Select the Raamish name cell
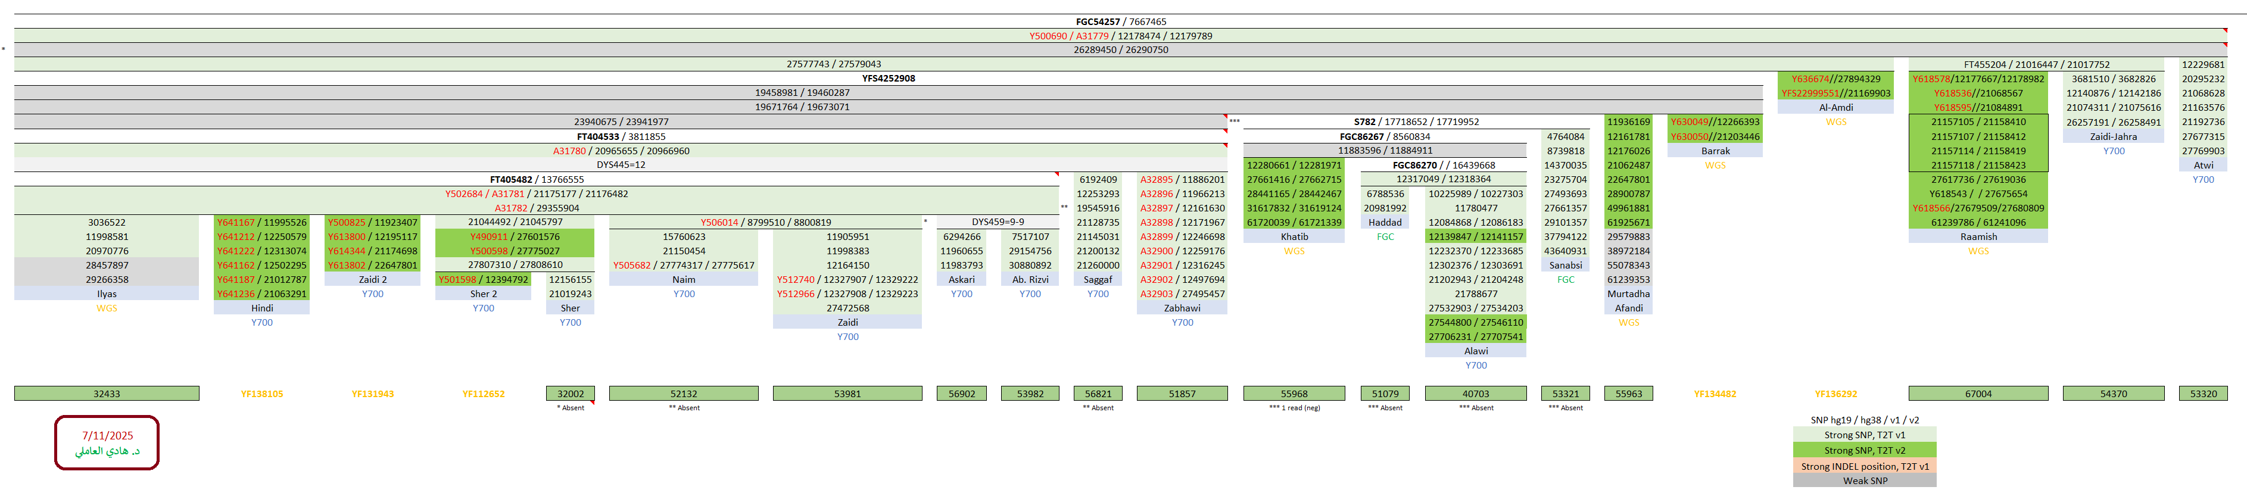 (1977, 236)
